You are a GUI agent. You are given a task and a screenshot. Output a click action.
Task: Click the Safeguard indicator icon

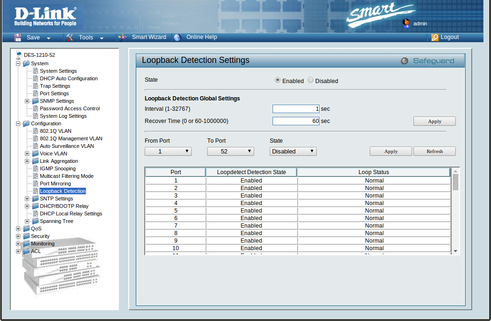tap(404, 61)
